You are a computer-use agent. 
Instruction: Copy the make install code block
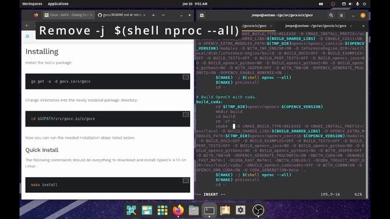click(x=185, y=181)
